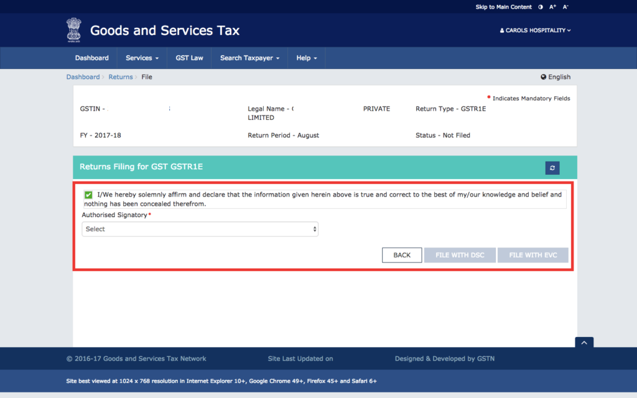Click the Skip to Main Content link
This screenshot has width=637, height=398.
[503, 7]
